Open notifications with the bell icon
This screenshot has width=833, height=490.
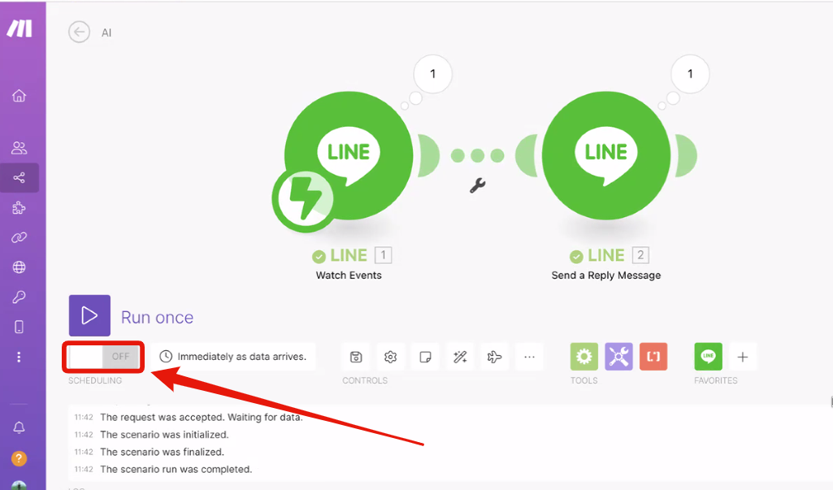coord(20,427)
